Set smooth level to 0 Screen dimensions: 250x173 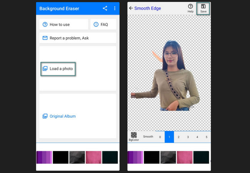pos(160,137)
